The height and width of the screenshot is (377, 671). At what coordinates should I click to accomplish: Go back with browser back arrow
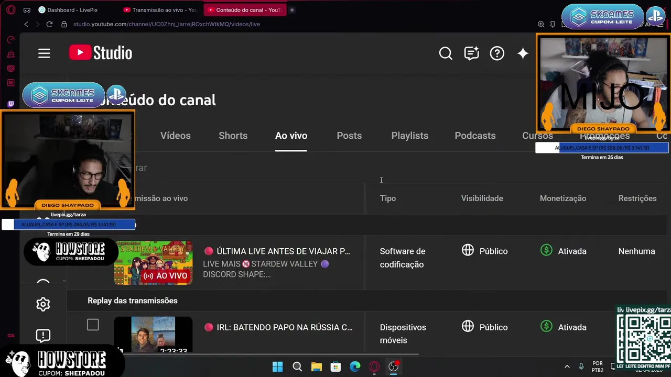(x=26, y=24)
